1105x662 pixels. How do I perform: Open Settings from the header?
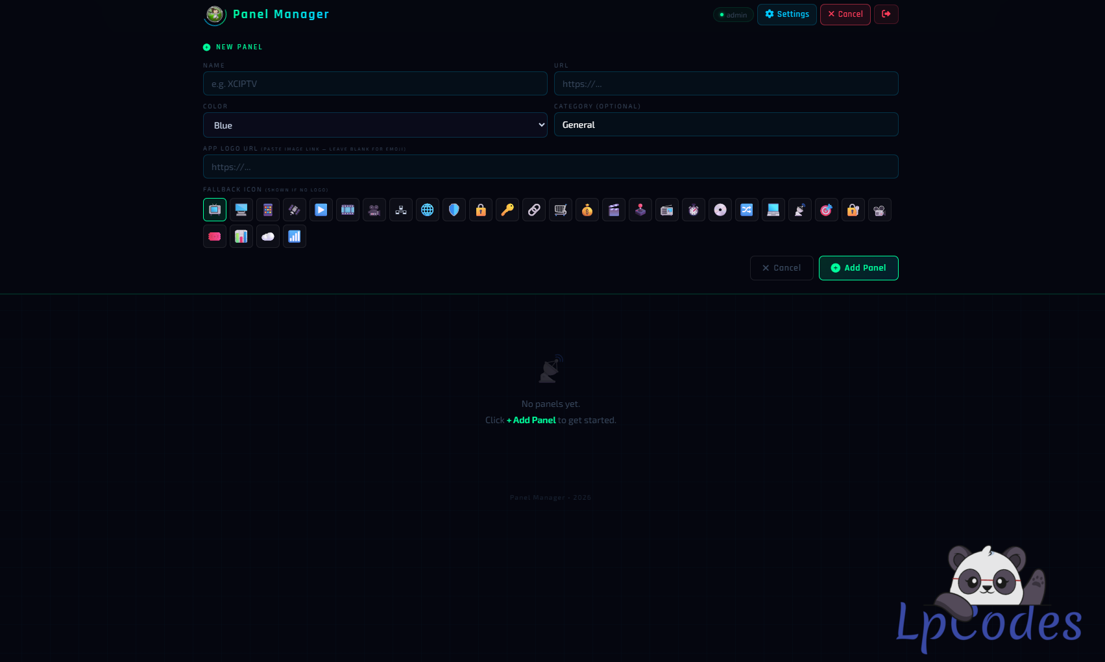(786, 14)
